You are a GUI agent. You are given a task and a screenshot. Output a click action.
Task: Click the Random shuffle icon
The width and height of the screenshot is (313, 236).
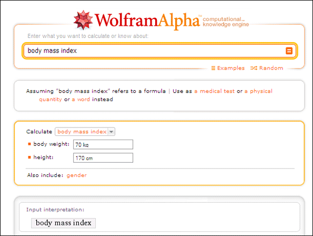pyautogui.click(x=254, y=68)
